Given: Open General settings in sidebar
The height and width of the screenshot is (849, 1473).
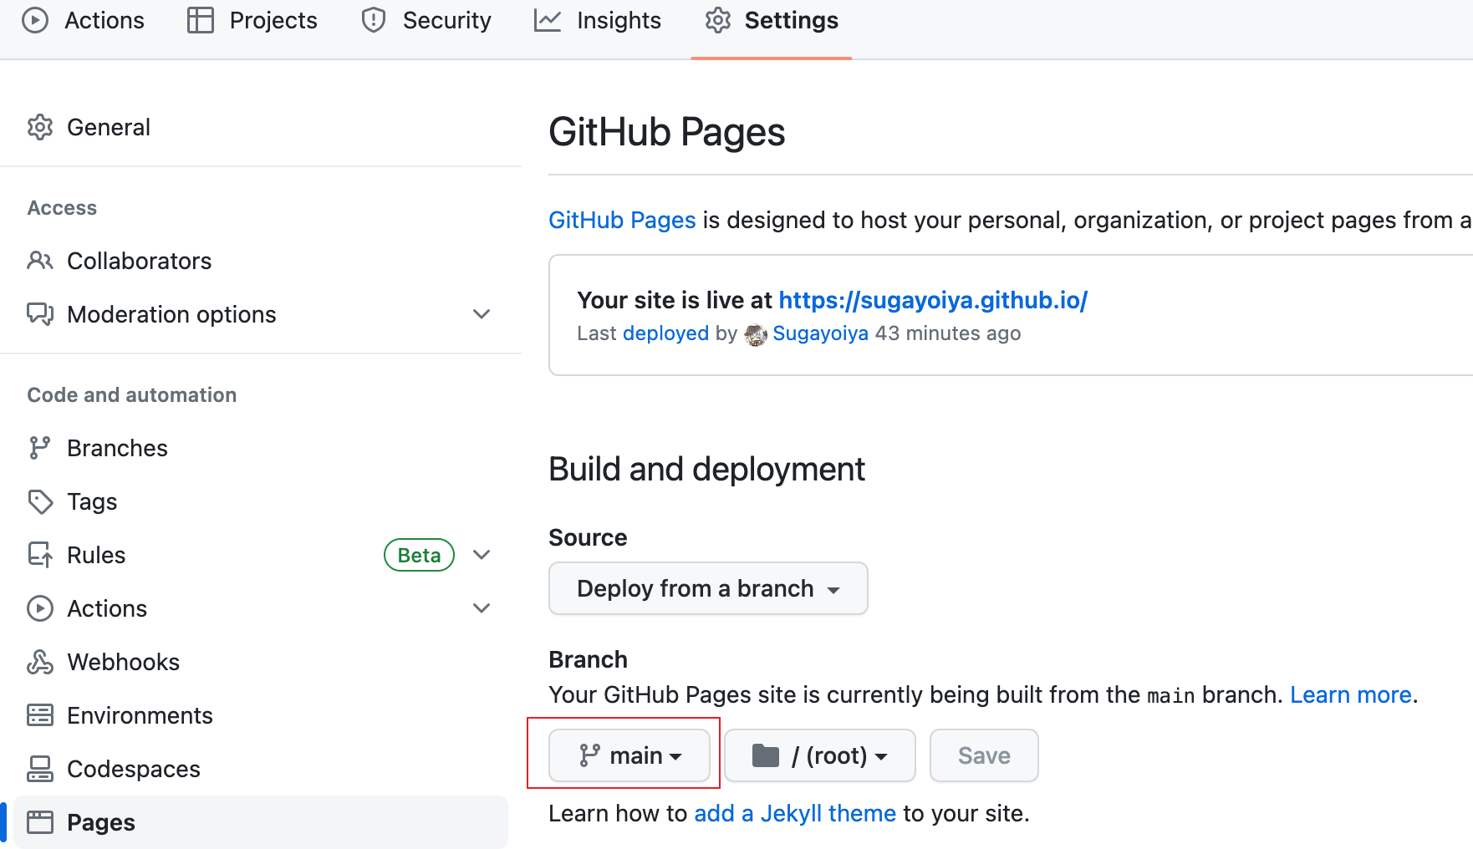Looking at the screenshot, I should coord(261,127).
